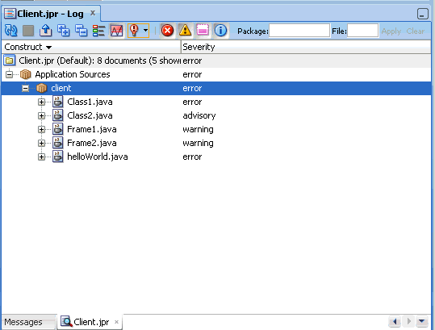Minimize the Log panel

pyautogui.click(x=423, y=14)
